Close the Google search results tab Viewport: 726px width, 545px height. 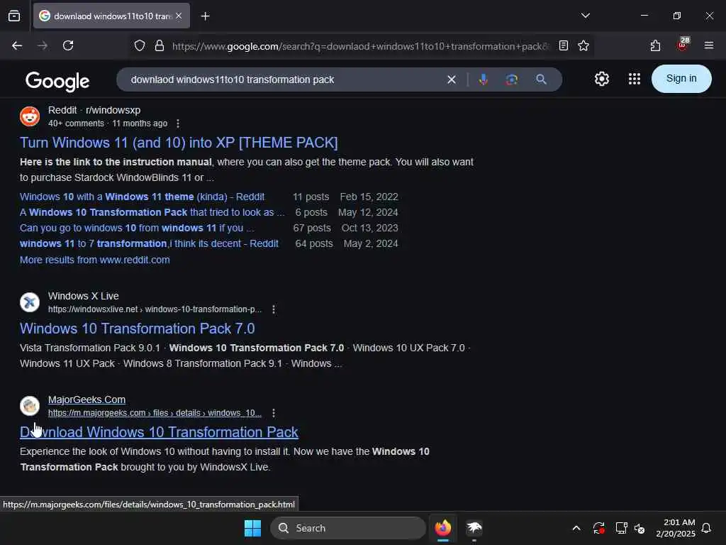tap(179, 16)
